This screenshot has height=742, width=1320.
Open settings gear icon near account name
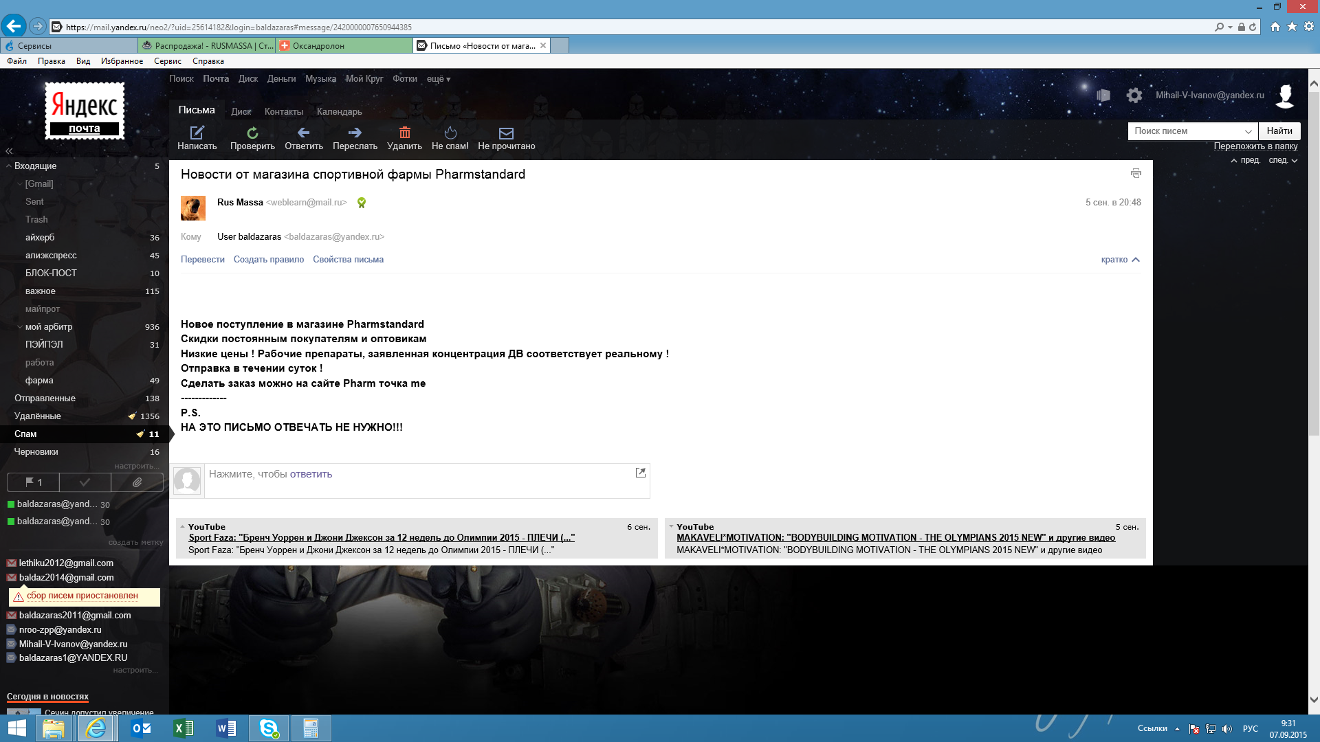click(x=1134, y=95)
